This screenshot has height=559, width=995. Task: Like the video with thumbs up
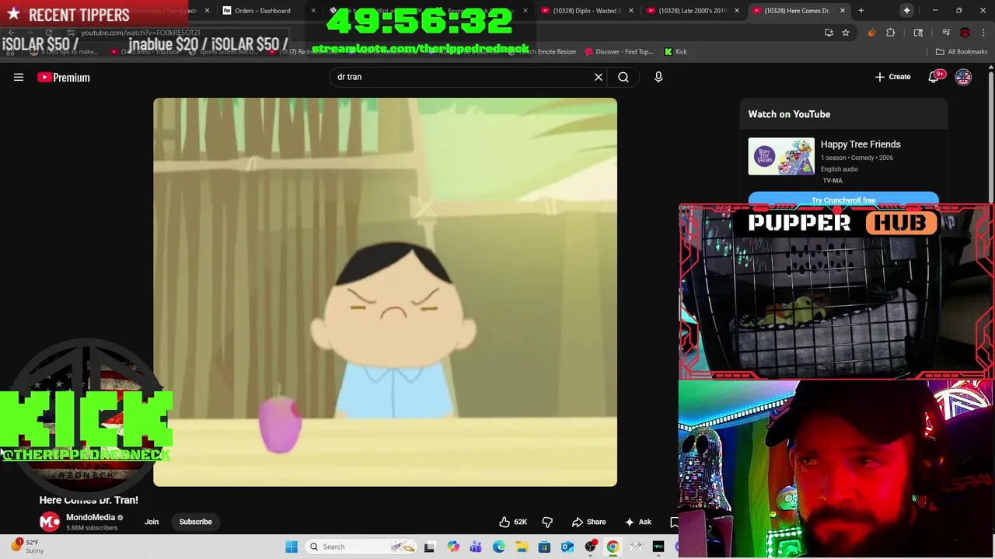coord(513,522)
